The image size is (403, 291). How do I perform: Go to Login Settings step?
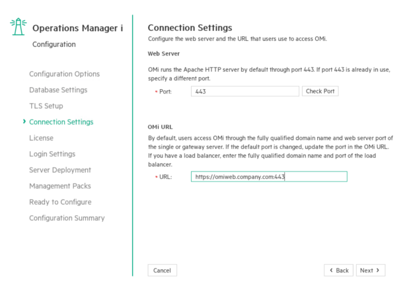(52, 154)
